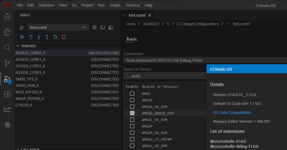287x150 pixels.
Task: Enable the AM62A_SK_EVM checkbox
Action: pyautogui.click(x=132, y=106)
